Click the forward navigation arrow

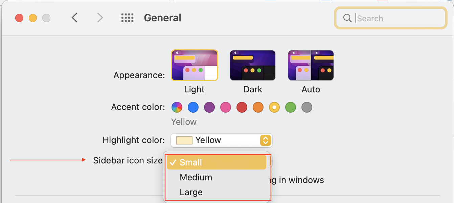[x=100, y=18]
